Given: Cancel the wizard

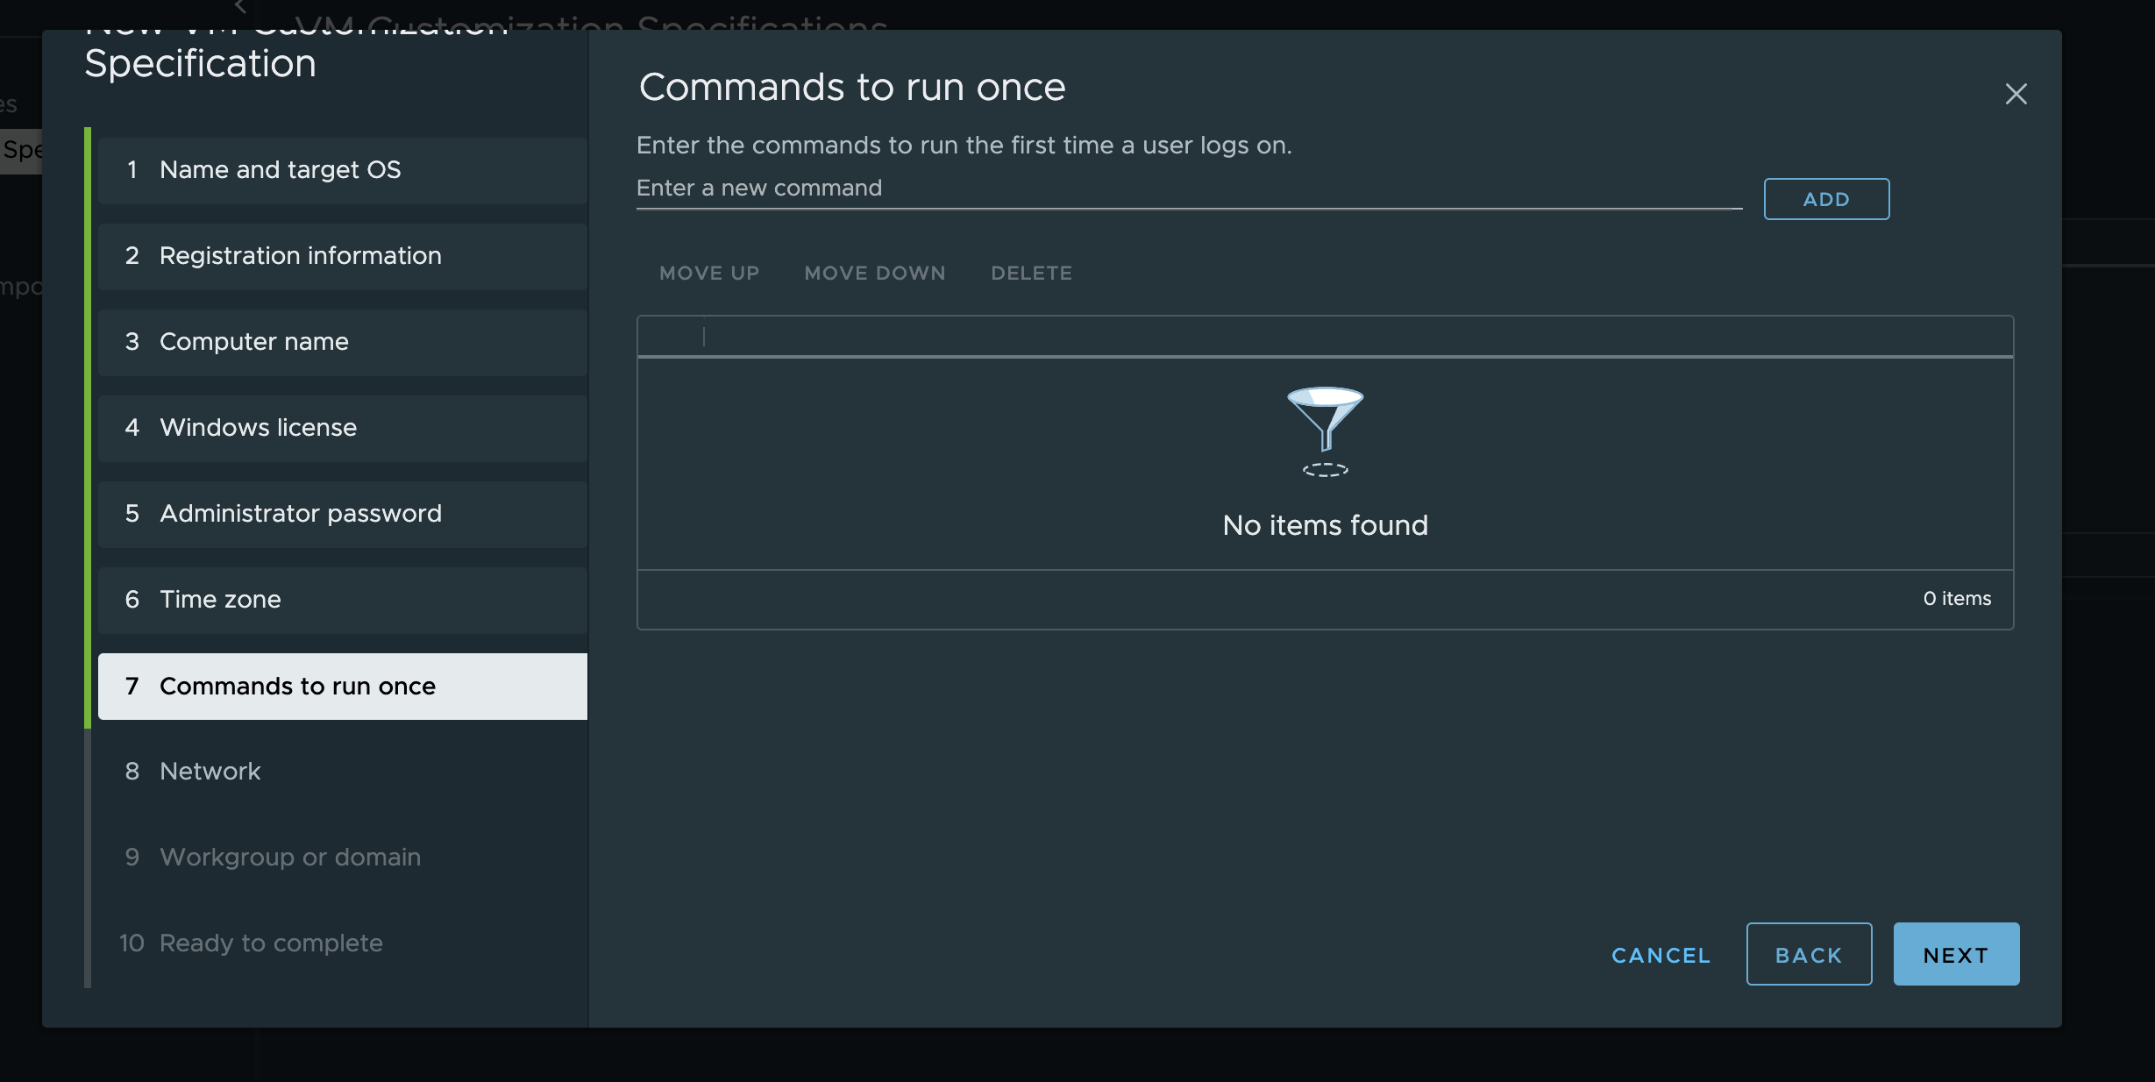Looking at the screenshot, I should (x=1661, y=955).
